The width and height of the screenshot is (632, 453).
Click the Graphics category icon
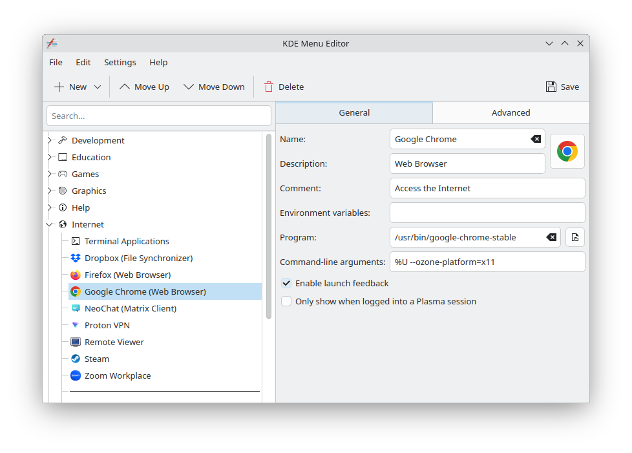click(63, 191)
